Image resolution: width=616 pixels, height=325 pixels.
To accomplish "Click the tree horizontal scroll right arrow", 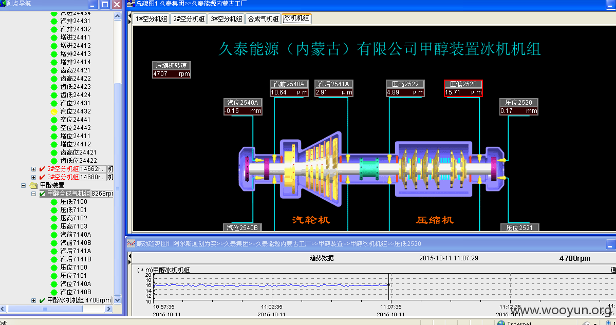I will click(109, 309).
